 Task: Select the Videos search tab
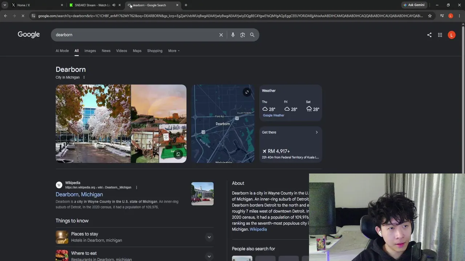coord(121,51)
